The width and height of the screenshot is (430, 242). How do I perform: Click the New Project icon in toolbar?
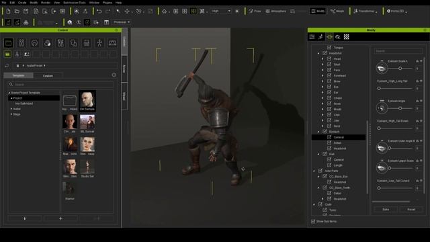(x=8, y=11)
